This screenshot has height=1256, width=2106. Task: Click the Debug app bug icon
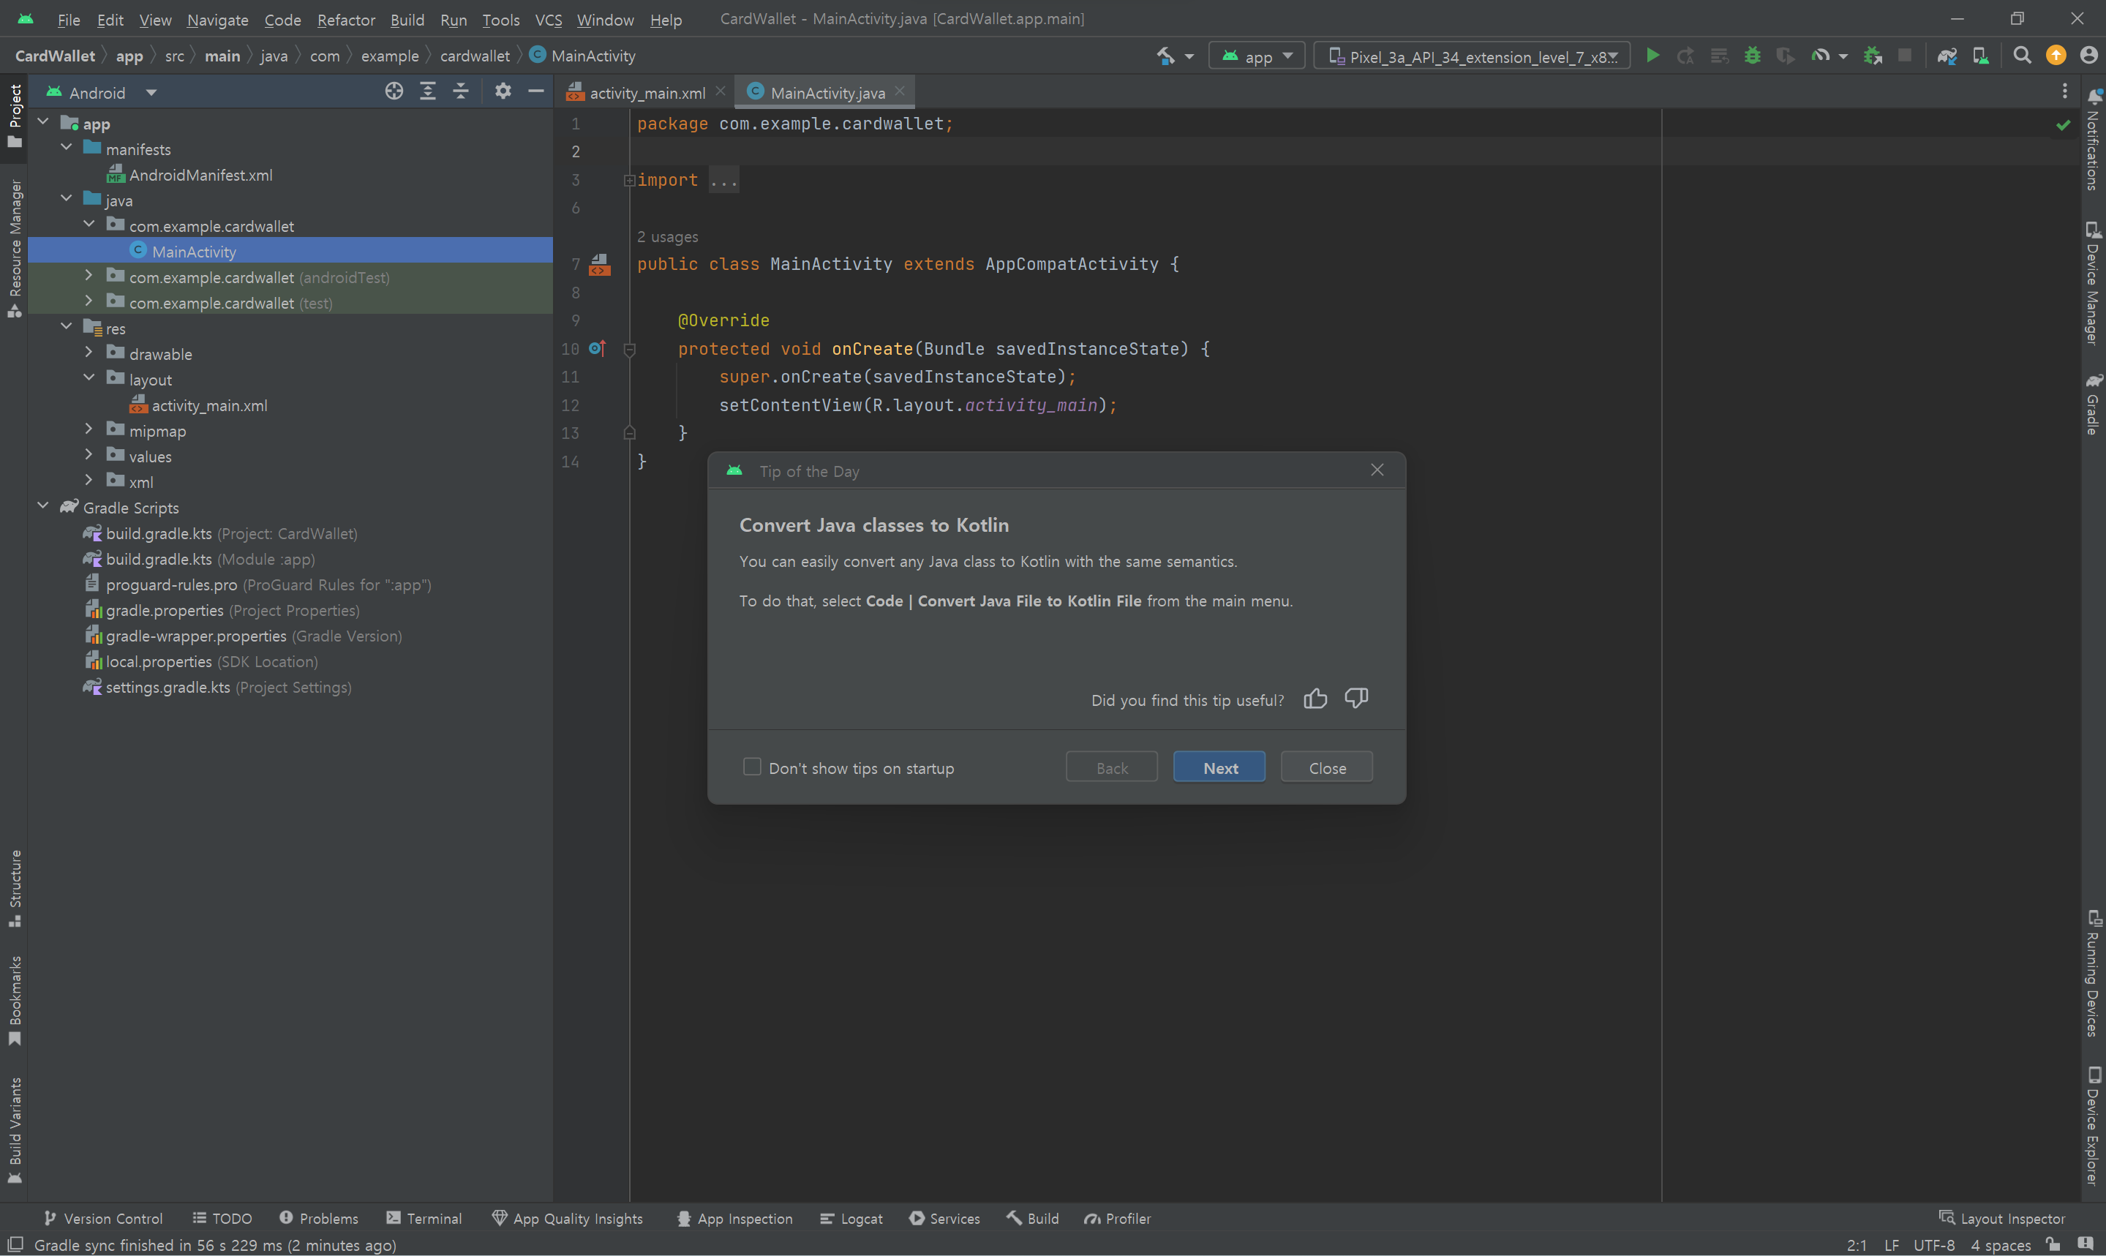click(1753, 56)
